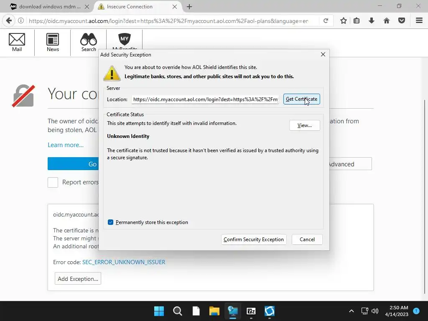The image size is (428, 321).
Task: Go back with the browser back arrow
Action: (x=9, y=21)
